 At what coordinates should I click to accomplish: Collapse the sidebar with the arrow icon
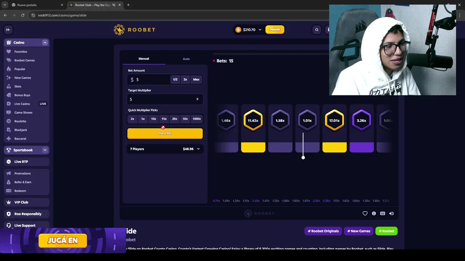point(8,30)
